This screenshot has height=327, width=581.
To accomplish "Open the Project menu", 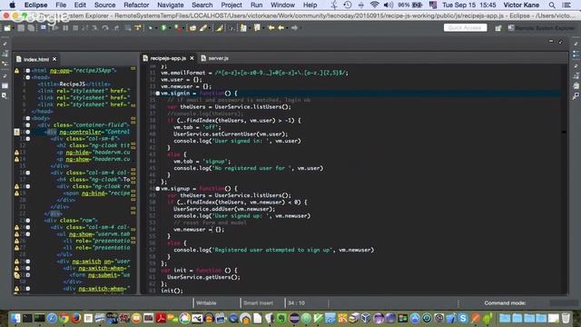I will coord(231,5).
